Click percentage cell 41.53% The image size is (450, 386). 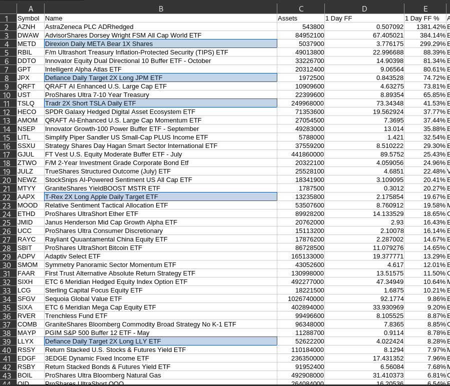click(x=425, y=103)
